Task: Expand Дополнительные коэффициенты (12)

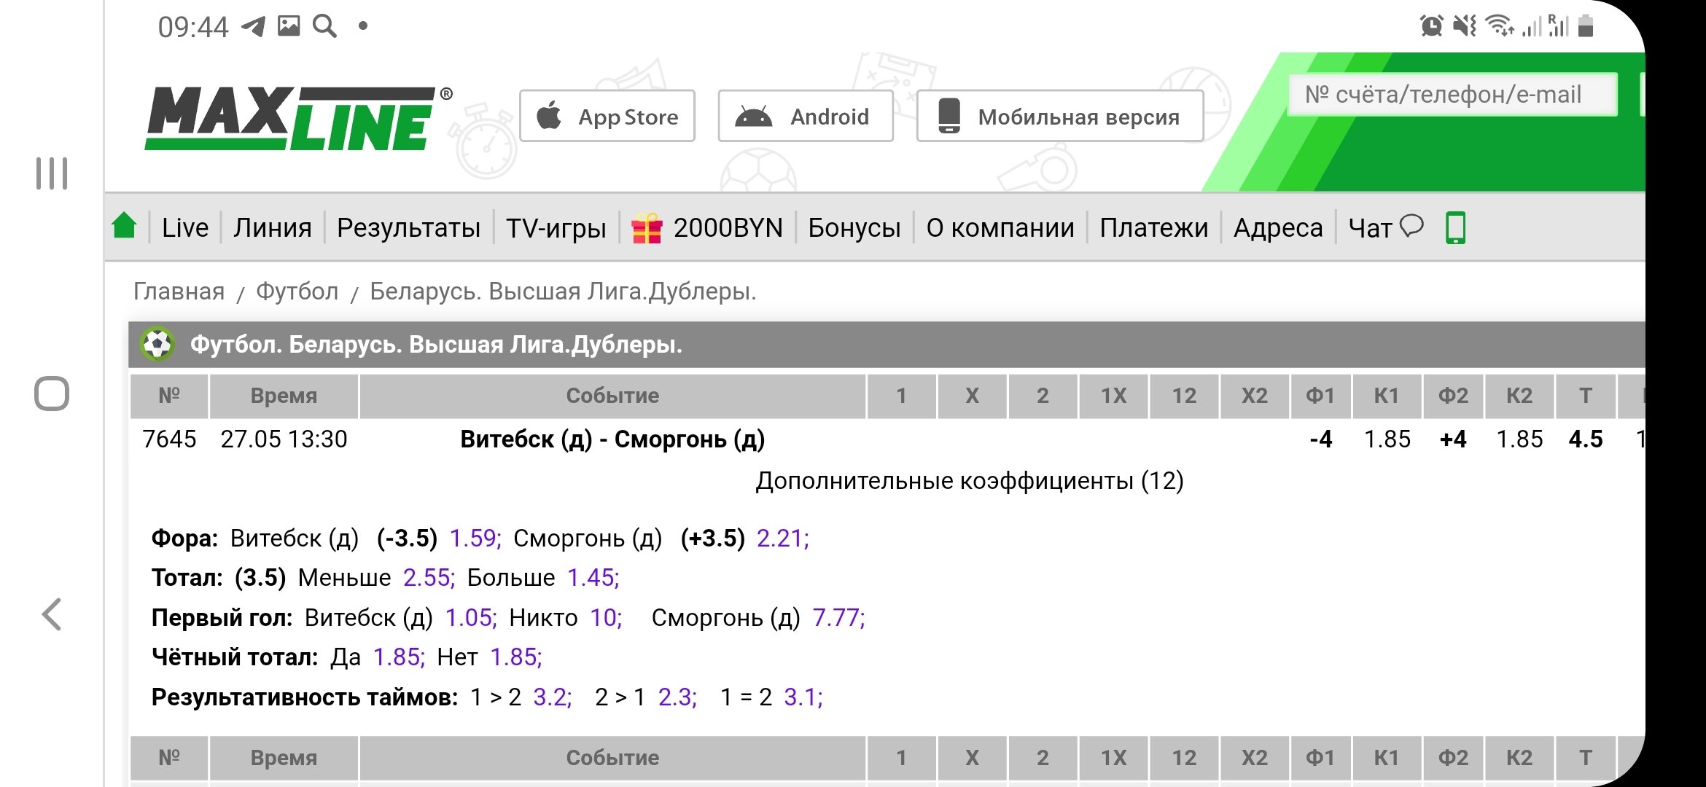Action: tap(969, 481)
